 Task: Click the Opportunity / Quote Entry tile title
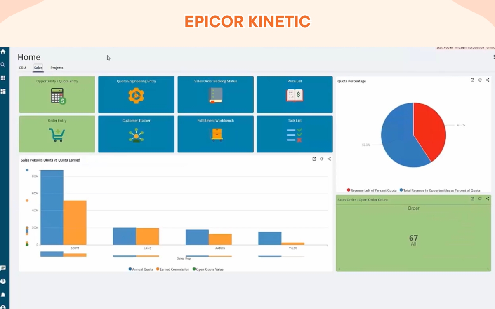57,81
